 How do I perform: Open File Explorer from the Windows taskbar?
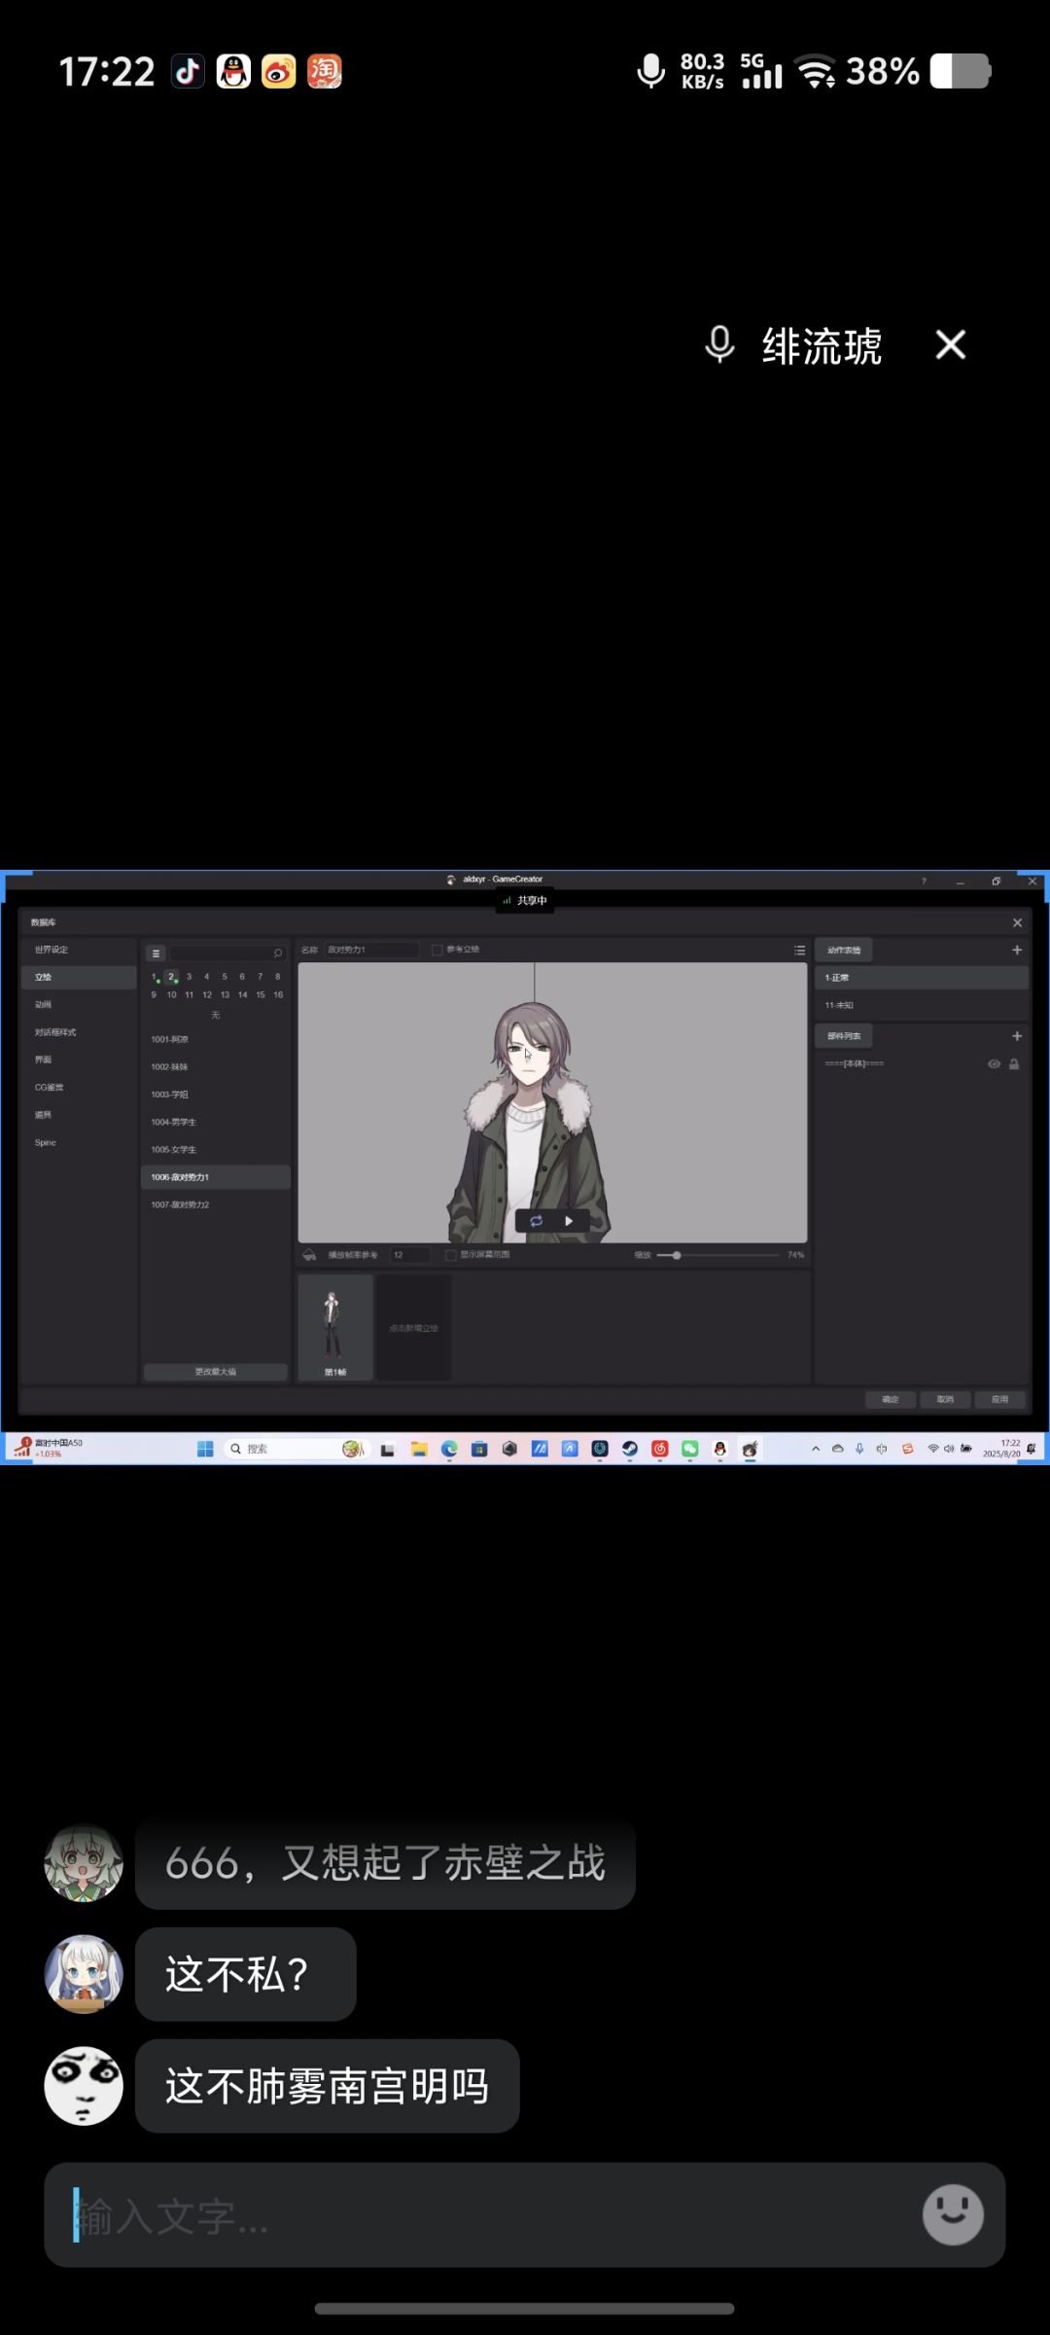point(419,1449)
